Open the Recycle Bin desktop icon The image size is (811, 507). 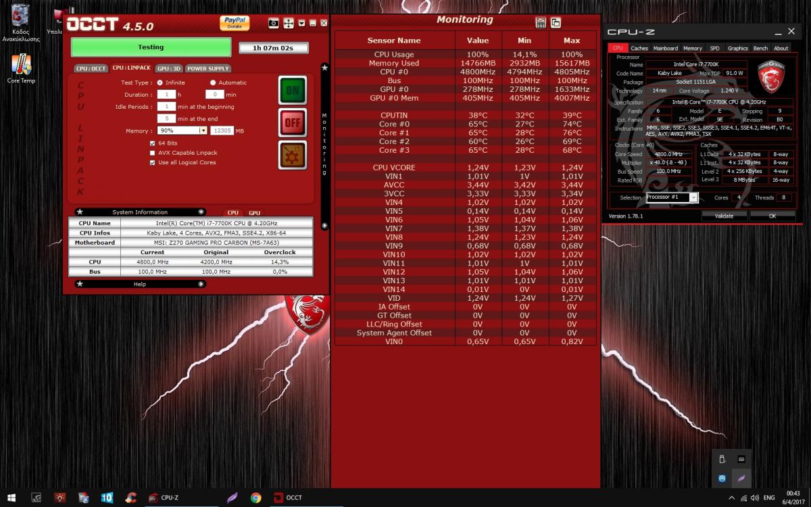pyautogui.click(x=21, y=23)
